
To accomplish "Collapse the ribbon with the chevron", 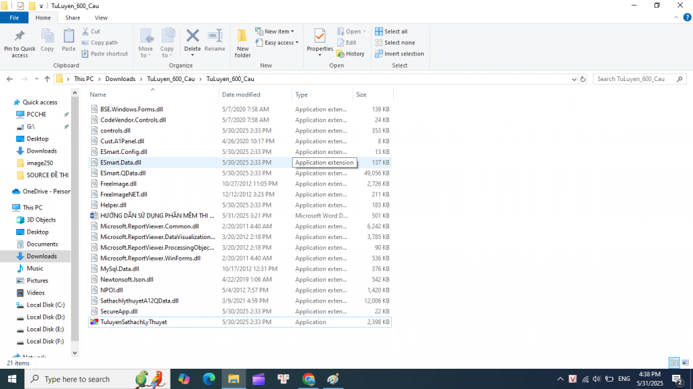I will (x=676, y=18).
